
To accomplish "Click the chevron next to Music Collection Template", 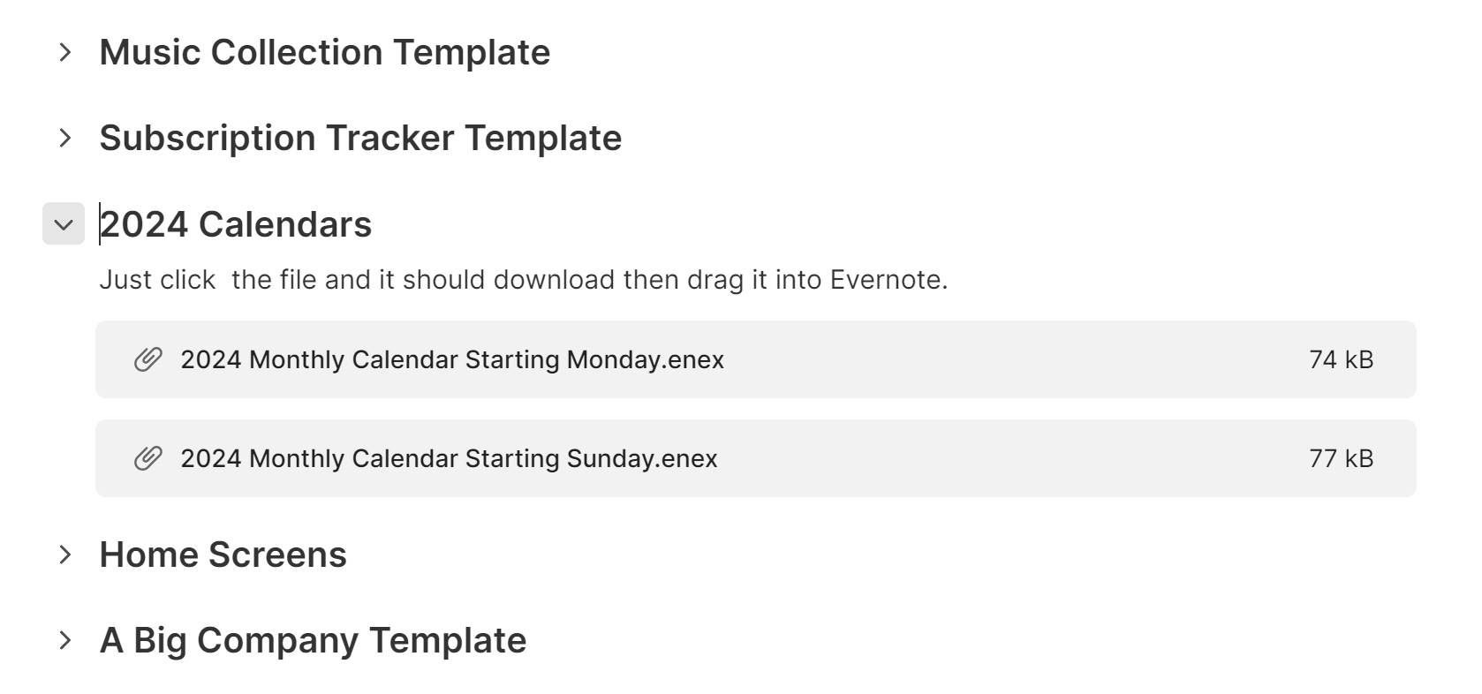I will [65, 53].
